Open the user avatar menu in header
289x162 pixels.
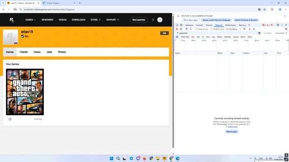click(160, 20)
